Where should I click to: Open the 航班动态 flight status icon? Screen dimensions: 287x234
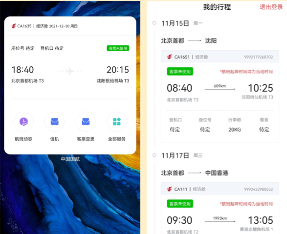(23, 122)
